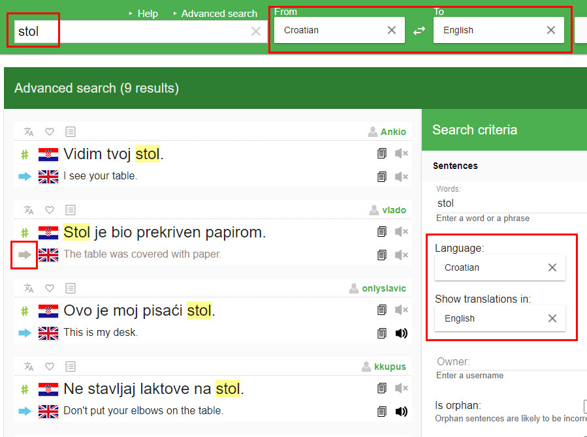
Task: Clear English in Show translations in
Action: pos(552,318)
